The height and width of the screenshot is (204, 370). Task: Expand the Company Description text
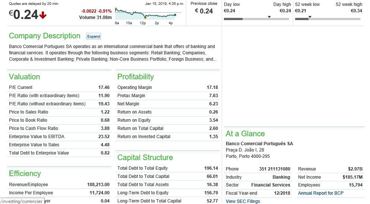94,36
